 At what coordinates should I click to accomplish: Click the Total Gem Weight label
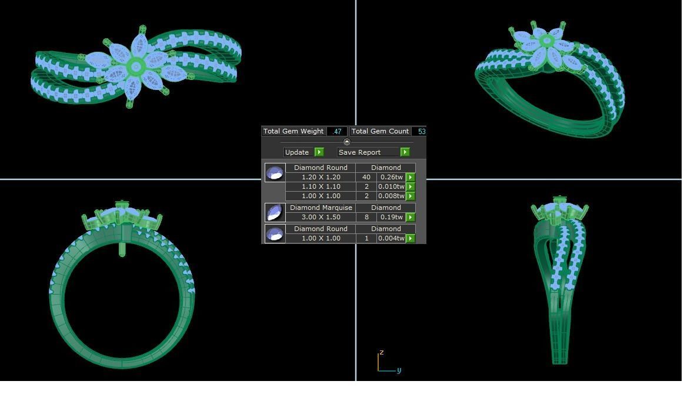[x=293, y=132]
